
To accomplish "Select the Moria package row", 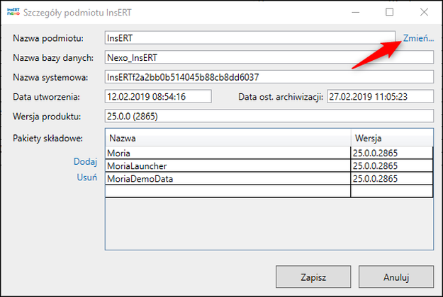I will (x=227, y=153).
